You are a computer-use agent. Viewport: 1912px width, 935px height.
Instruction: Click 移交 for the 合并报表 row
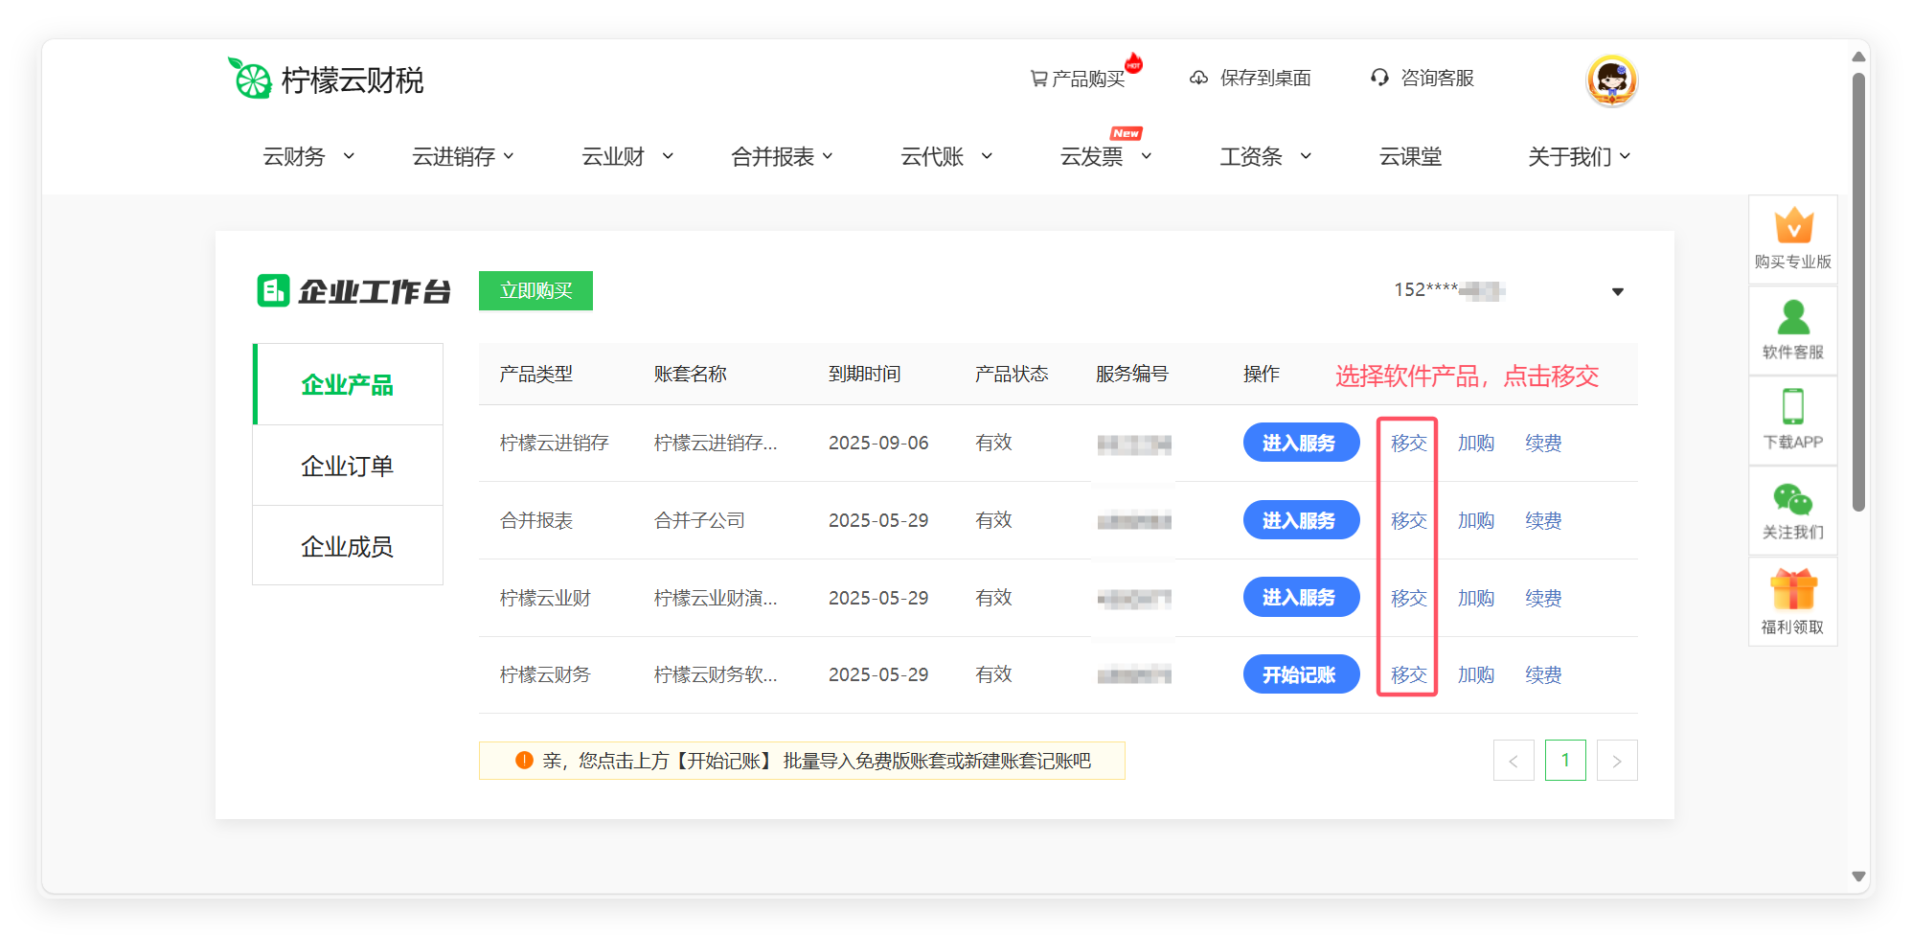pyautogui.click(x=1408, y=520)
